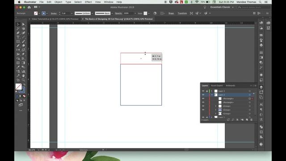
Task: Hide topmost layer via its eye icon
Action: click(203, 91)
